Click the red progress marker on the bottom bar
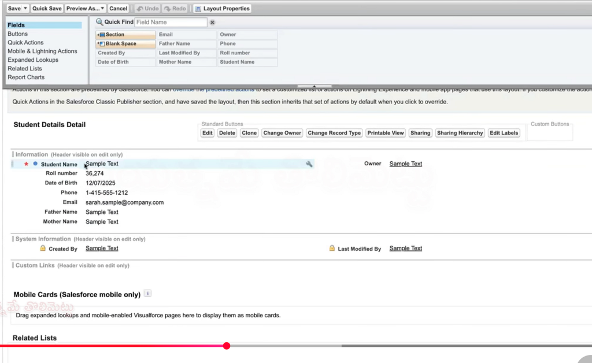 (x=226, y=346)
